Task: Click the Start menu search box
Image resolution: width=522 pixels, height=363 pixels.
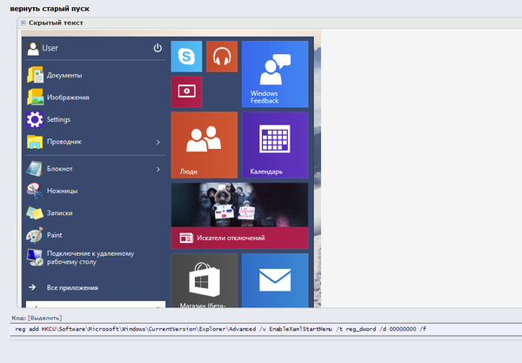Action: tap(96, 305)
